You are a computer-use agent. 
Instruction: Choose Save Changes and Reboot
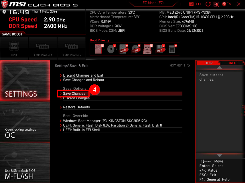[121, 80]
